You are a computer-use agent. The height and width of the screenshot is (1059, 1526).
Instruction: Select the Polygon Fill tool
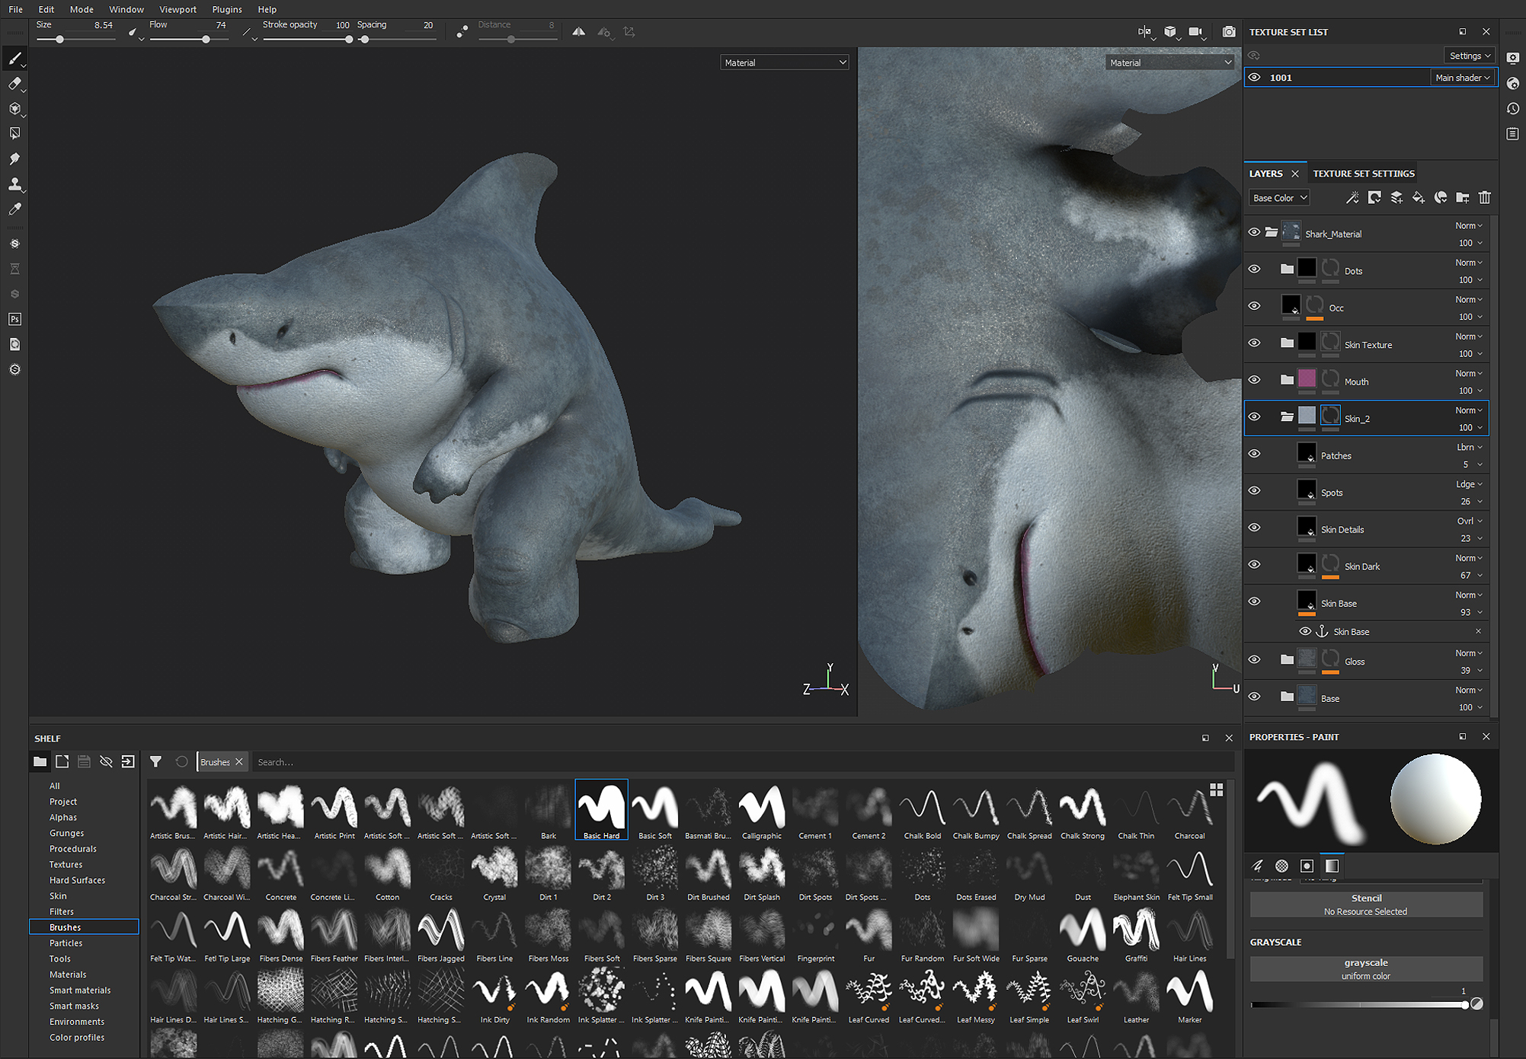point(15,132)
